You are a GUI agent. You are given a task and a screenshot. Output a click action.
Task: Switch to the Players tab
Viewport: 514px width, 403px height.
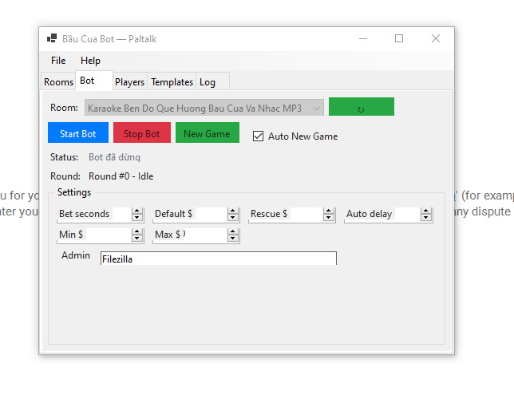click(x=129, y=81)
